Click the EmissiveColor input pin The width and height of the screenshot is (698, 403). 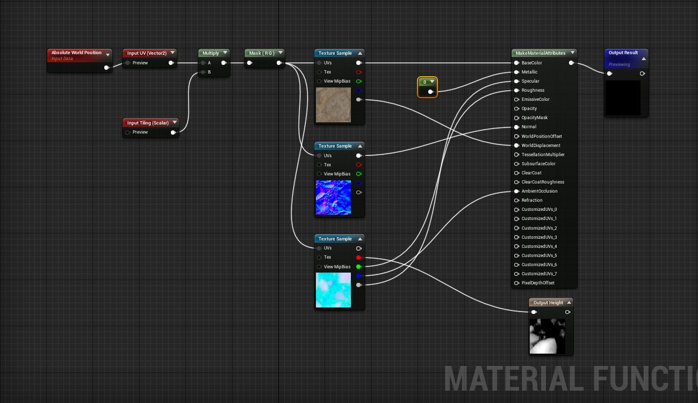coord(516,99)
